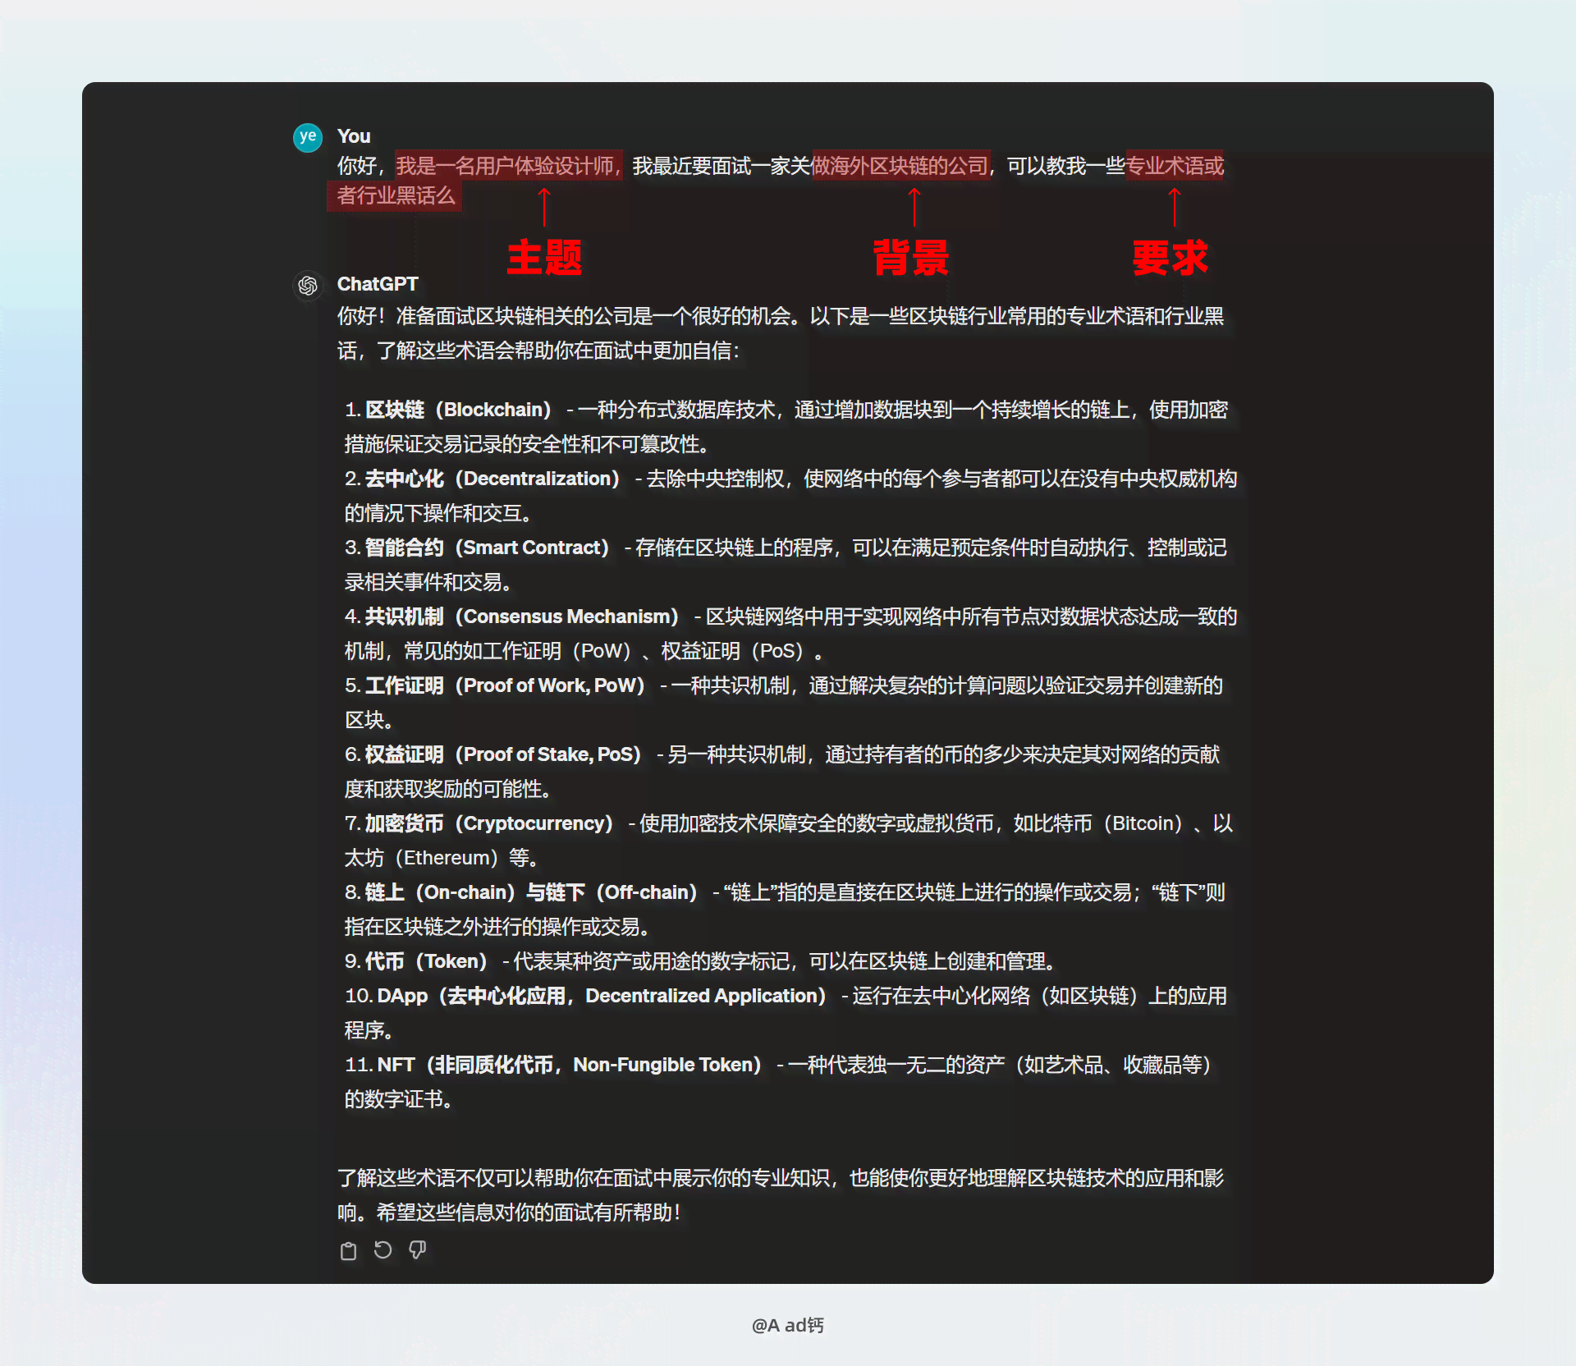
Task: Click highlighted phrase 我是一名用户体验设计师
Action: tap(509, 166)
